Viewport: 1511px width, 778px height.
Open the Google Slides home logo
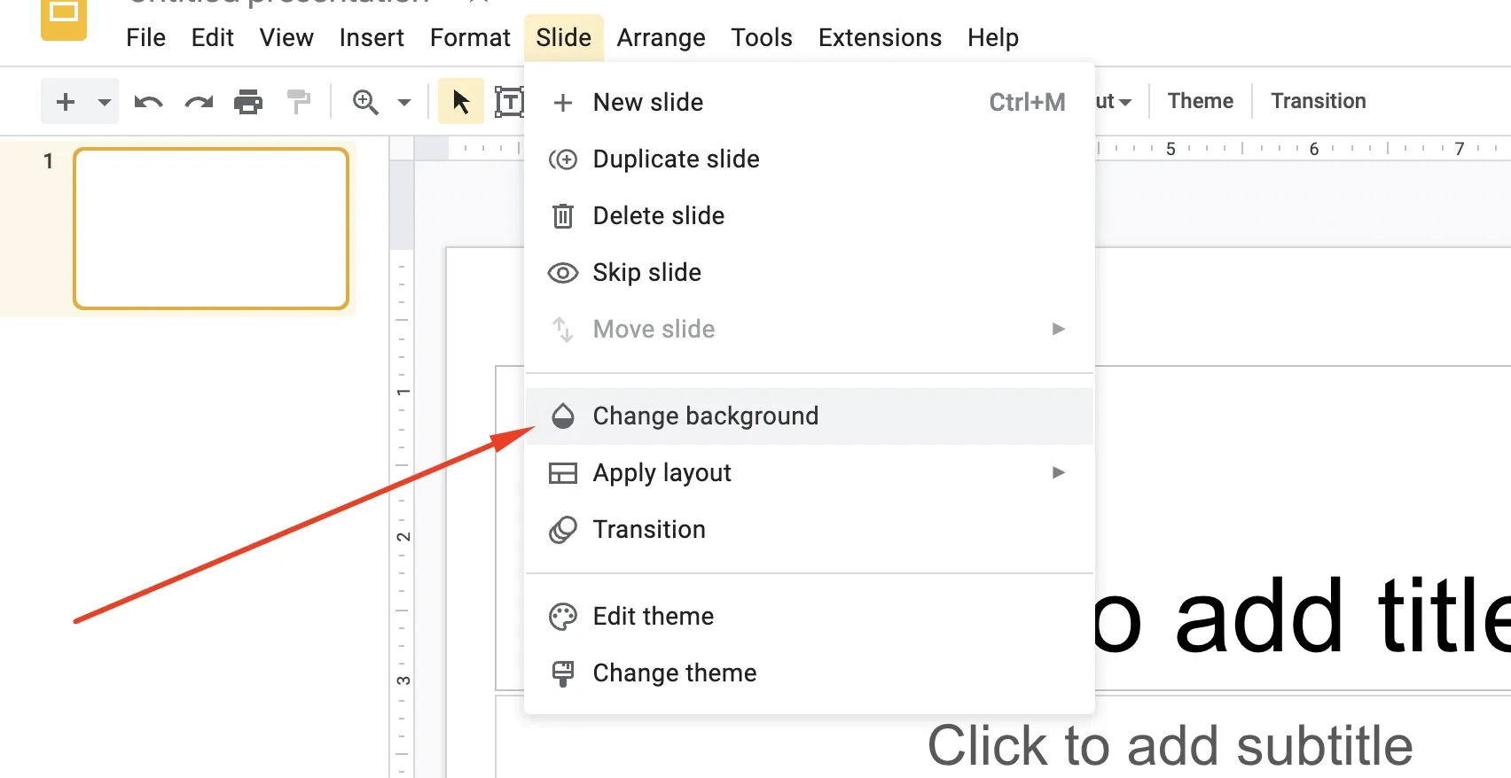[64, 18]
